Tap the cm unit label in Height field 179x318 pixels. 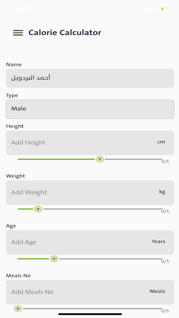(x=161, y=142)
